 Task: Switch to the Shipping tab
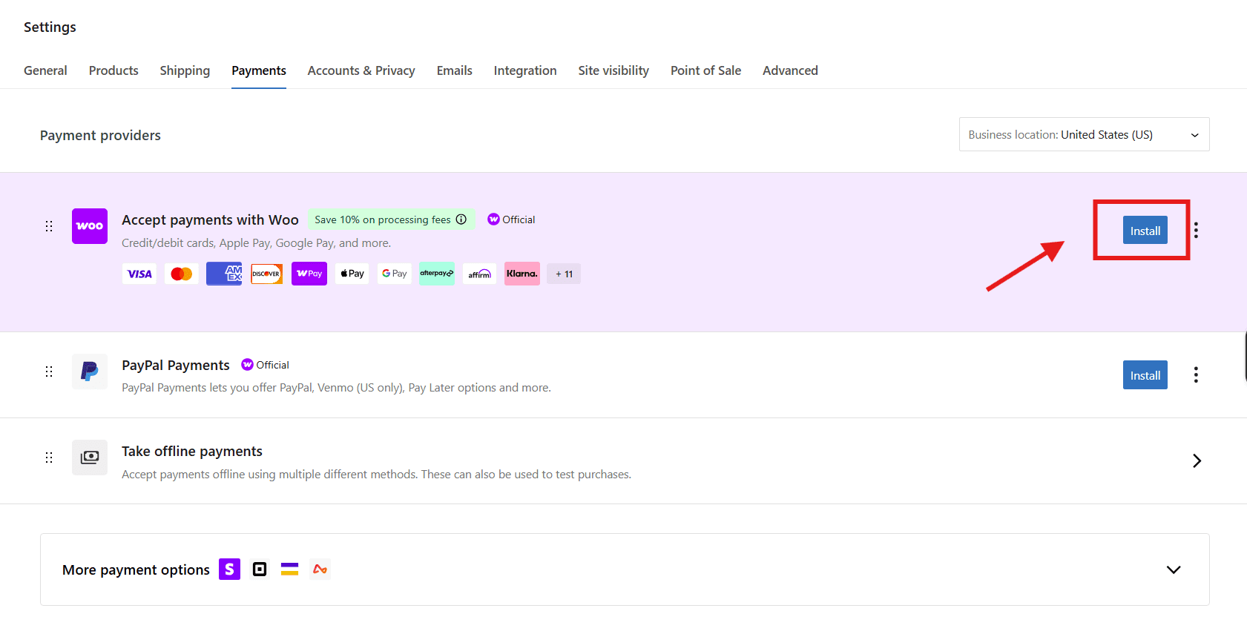coord(185,70)
